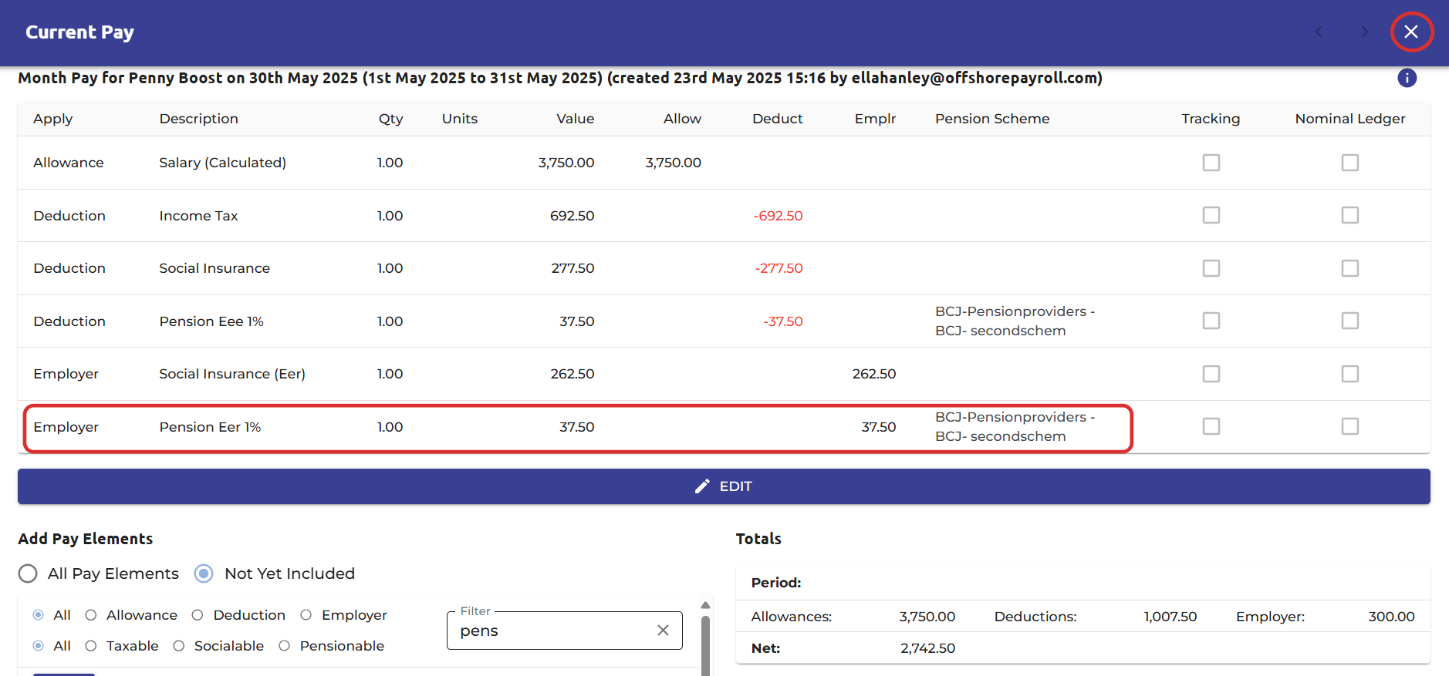Click the Tracking column header

tap(1211, 119)
